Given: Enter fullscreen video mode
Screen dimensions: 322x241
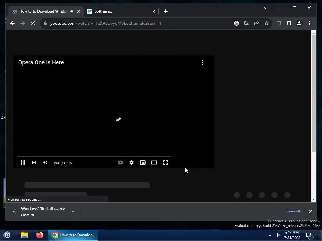Looking at the screenshot, I should tap(165, 163).
